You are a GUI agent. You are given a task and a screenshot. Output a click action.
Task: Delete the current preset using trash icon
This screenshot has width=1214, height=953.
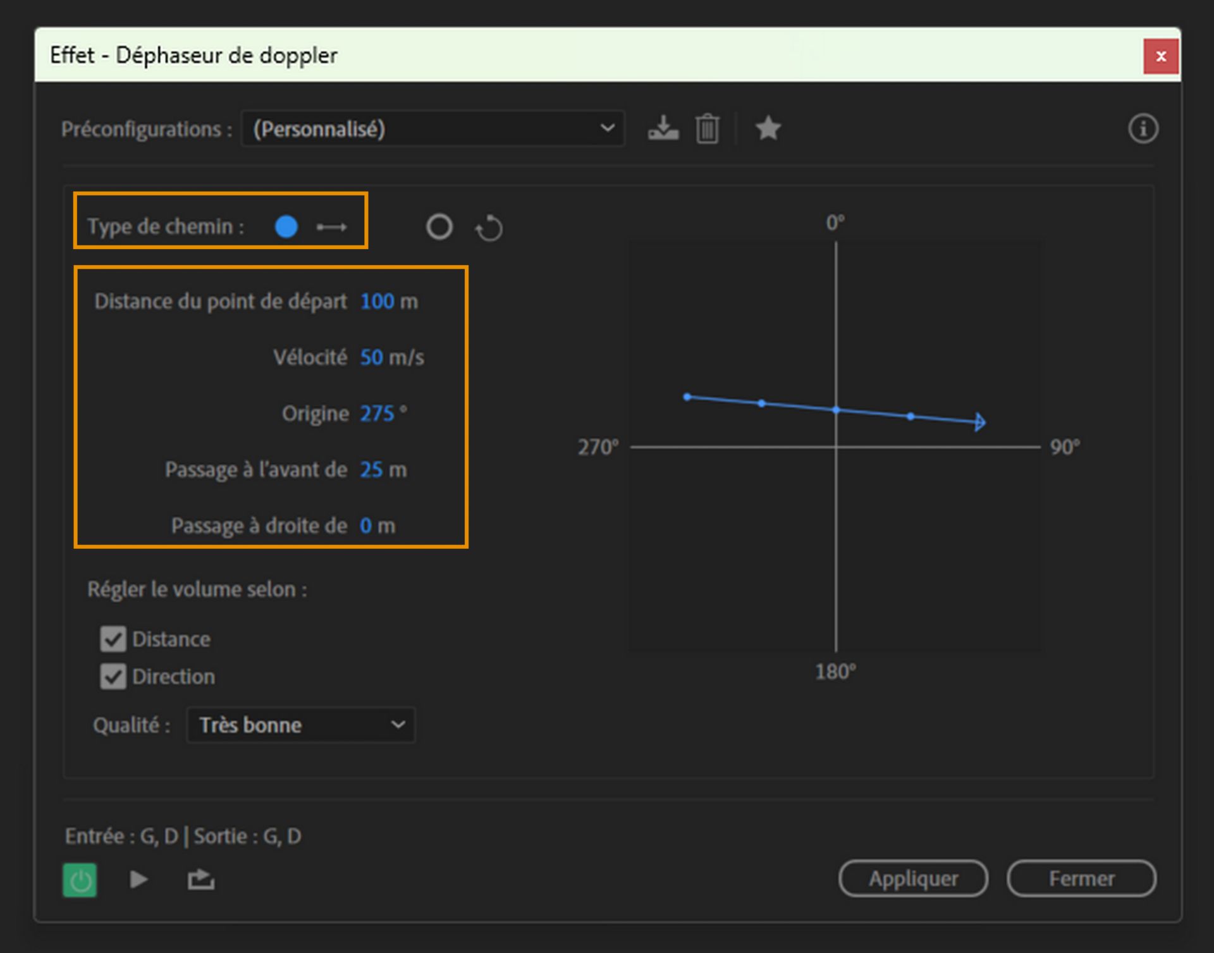coord(707,128)
